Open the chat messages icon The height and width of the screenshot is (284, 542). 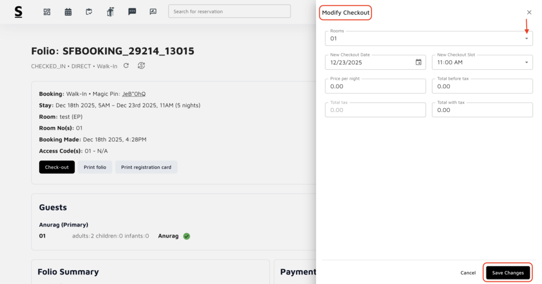pyautogui.click(x=132, y=12)
